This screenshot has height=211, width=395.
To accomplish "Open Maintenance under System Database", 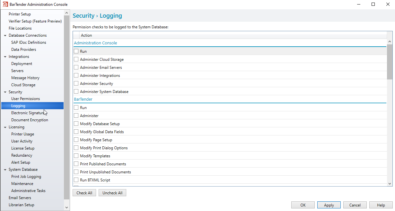I will (x=22, y=184).
